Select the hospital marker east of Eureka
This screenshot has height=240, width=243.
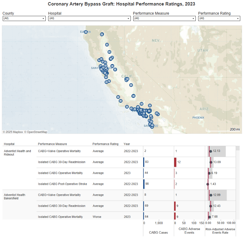tap(102, 34)
